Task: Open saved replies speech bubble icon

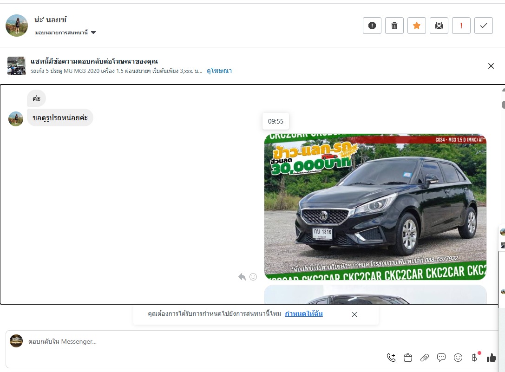Action: [x=441, y=358]
